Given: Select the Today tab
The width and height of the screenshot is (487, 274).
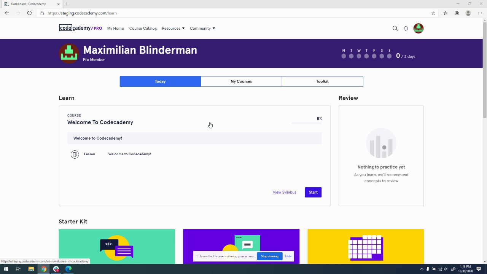Looking at the screenshot, I should [x=160, y=81].
